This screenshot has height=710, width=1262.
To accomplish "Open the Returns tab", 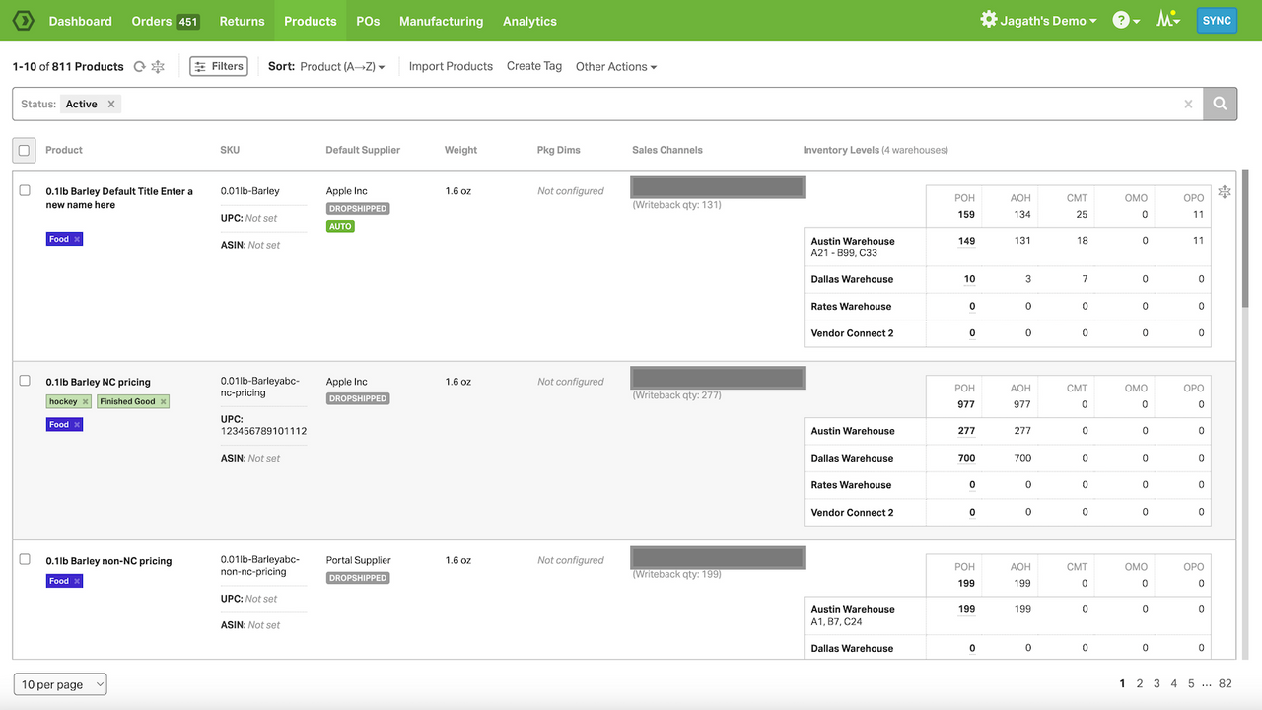I will [x=242, y=21].
